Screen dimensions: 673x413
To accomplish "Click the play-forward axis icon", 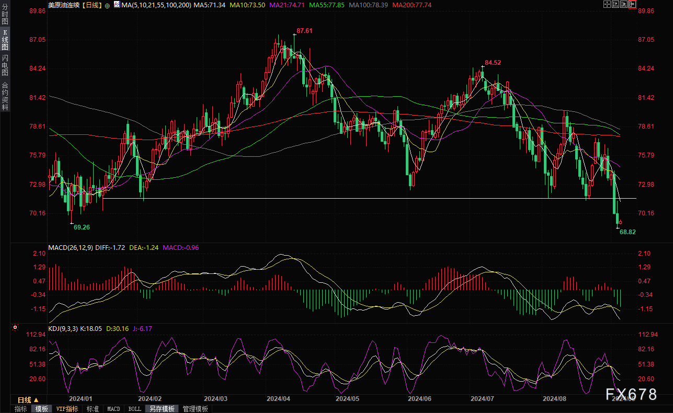I will point(623,5).
